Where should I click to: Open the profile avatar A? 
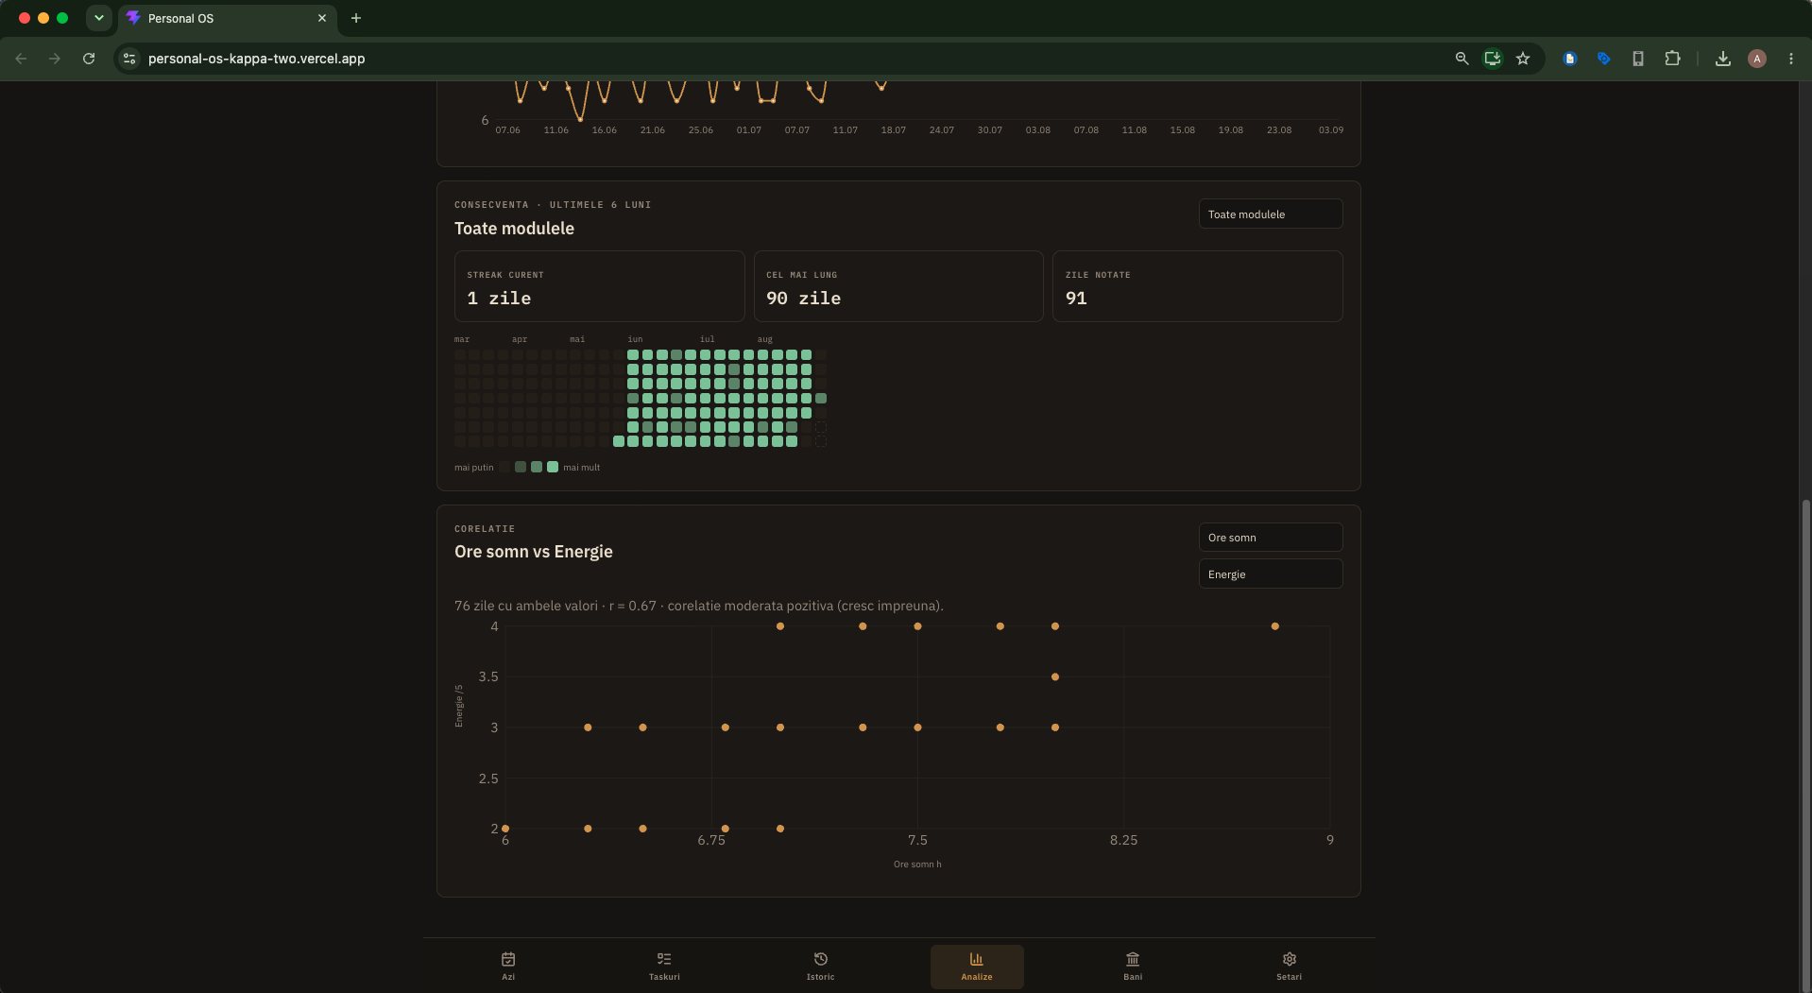(x=1757, y=59)
